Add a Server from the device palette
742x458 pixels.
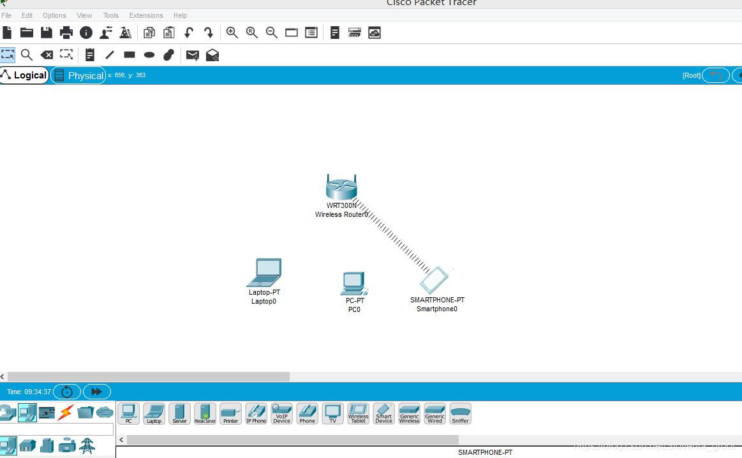coord(179,413)
